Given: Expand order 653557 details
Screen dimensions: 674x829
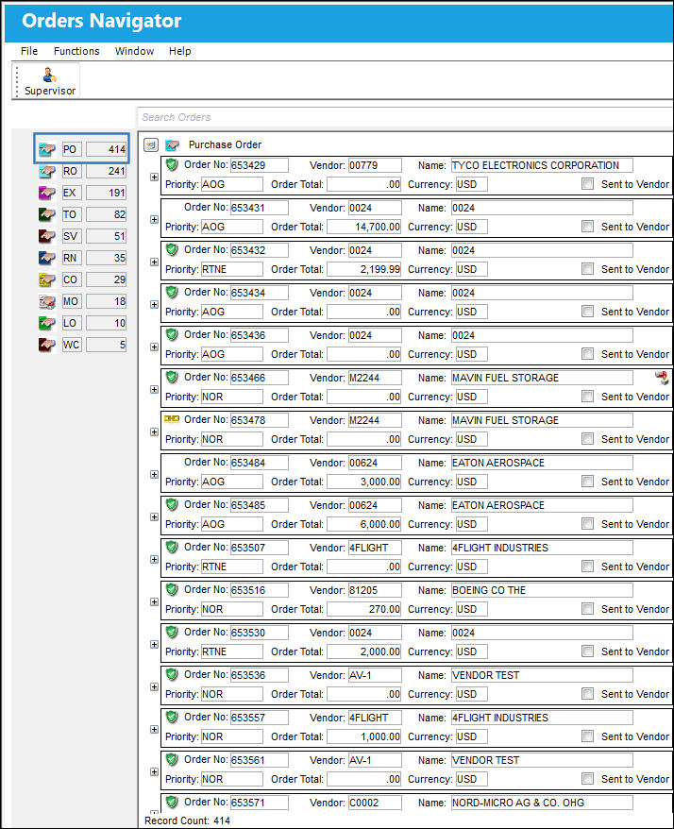Looking at the screenshot, I should (155, 729).
